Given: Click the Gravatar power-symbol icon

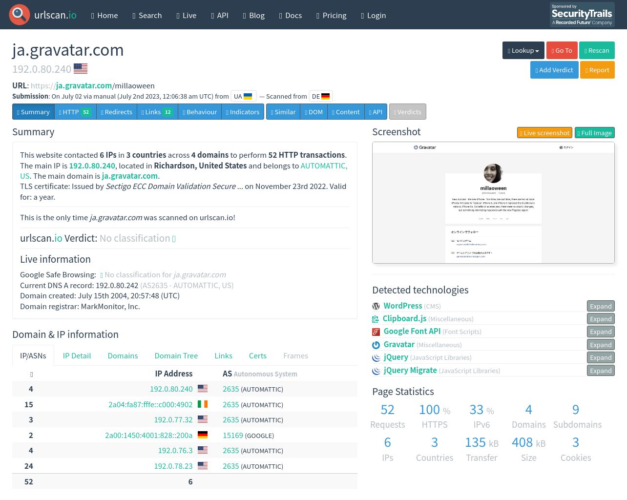Looking at the screenshot, I should tap(376, 345).
